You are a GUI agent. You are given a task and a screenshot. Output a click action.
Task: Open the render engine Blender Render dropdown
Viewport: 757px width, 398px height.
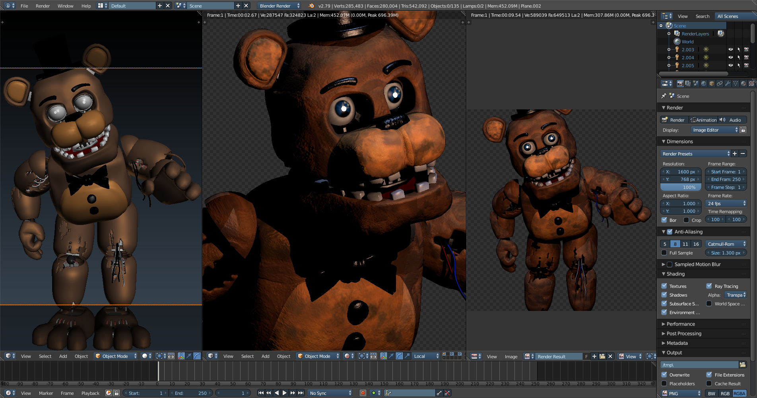279,6
